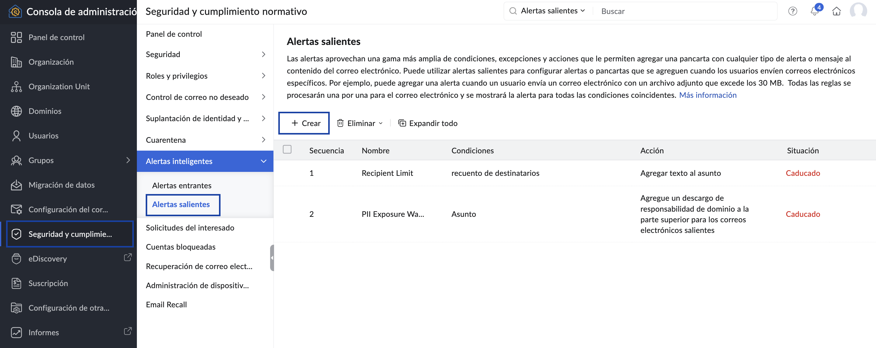Expand the Cuarentena chevron
The width and height of the screenshot is (876, 348).
263,140
